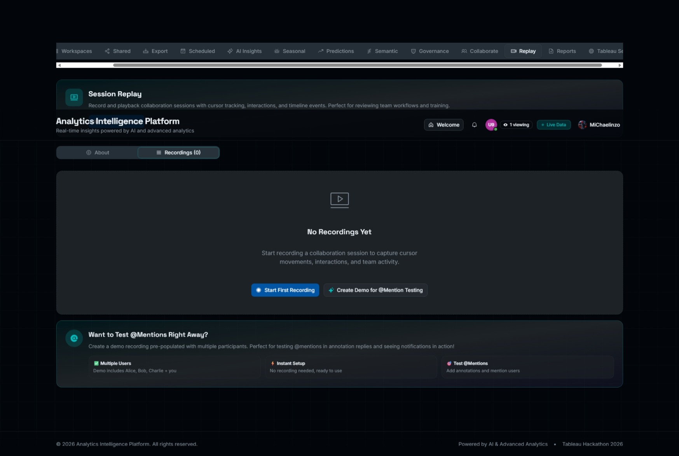Click the Powered by AI & Advanced Analytics text
This screenshot has width=679, height=456.
click(503, 444)
